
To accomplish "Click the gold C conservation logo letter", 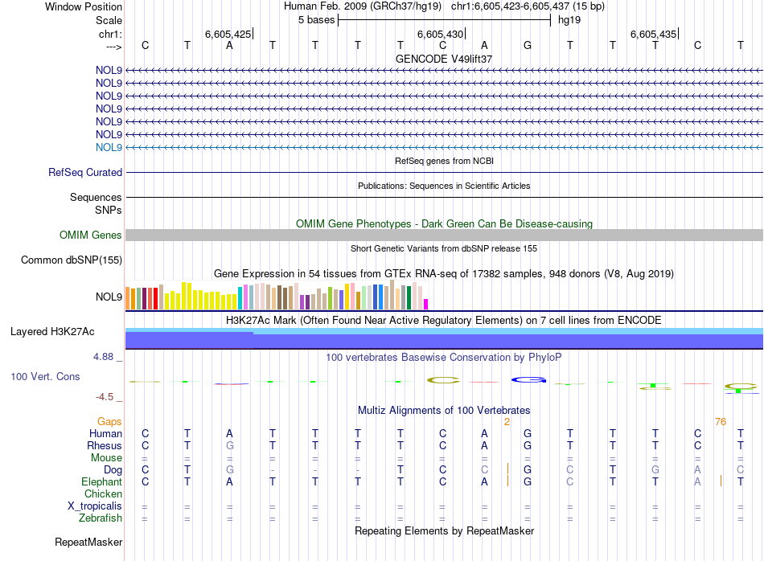I will click(443, 380).
